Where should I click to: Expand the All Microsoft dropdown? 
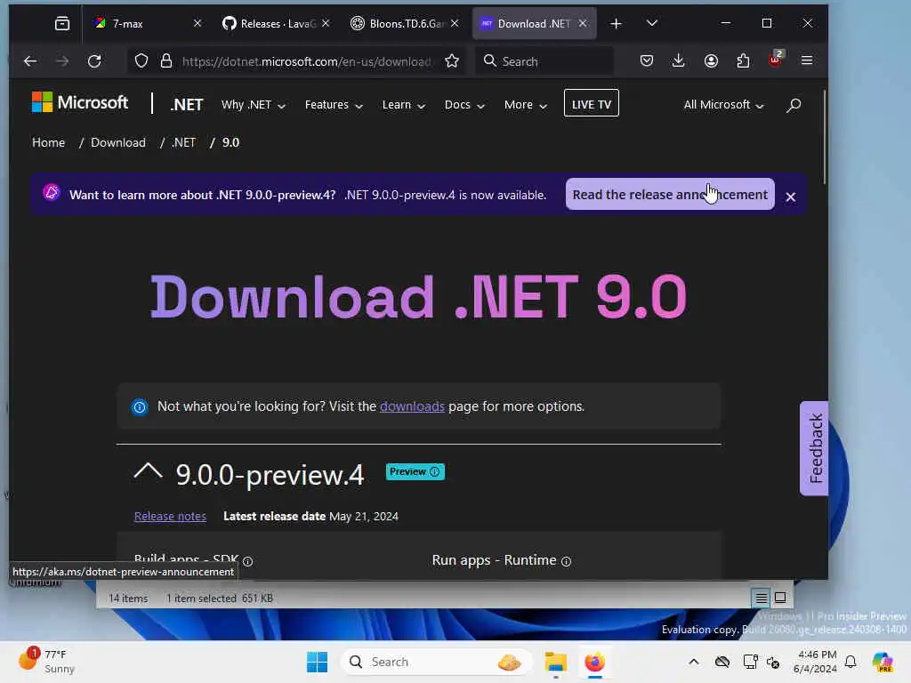tap(723, 105)
